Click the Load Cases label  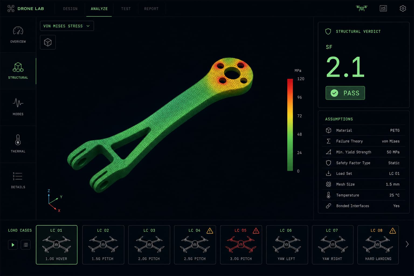click(x=20, y=230)
